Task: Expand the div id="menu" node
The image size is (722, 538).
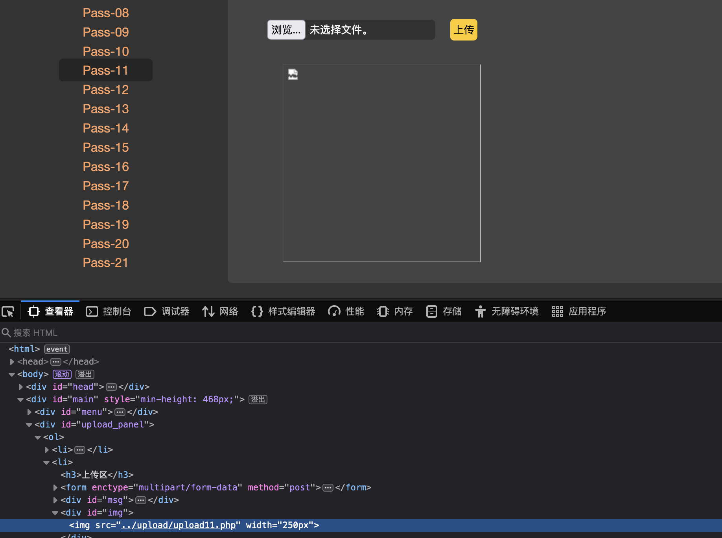Action: [x=29, y=412]
